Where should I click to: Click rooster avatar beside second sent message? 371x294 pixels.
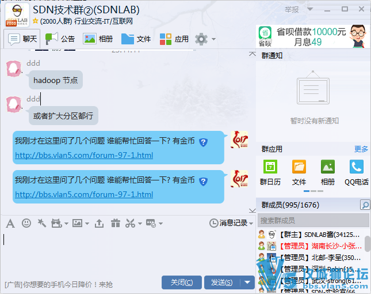(239, 179)
